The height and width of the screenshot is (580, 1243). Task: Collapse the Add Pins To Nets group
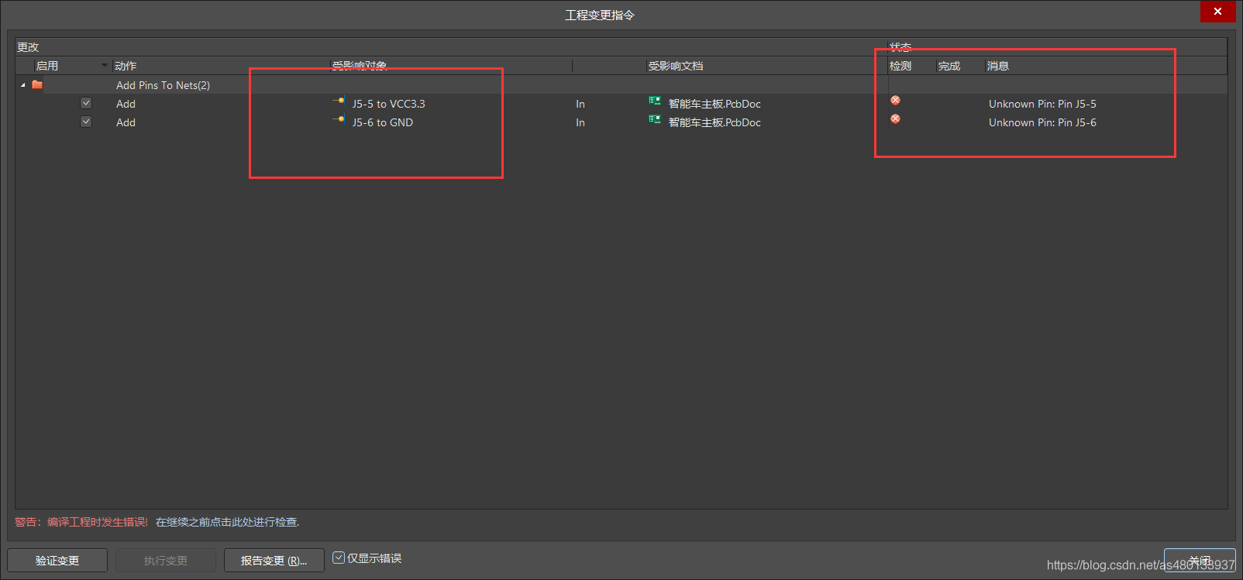tap(23, 85)
